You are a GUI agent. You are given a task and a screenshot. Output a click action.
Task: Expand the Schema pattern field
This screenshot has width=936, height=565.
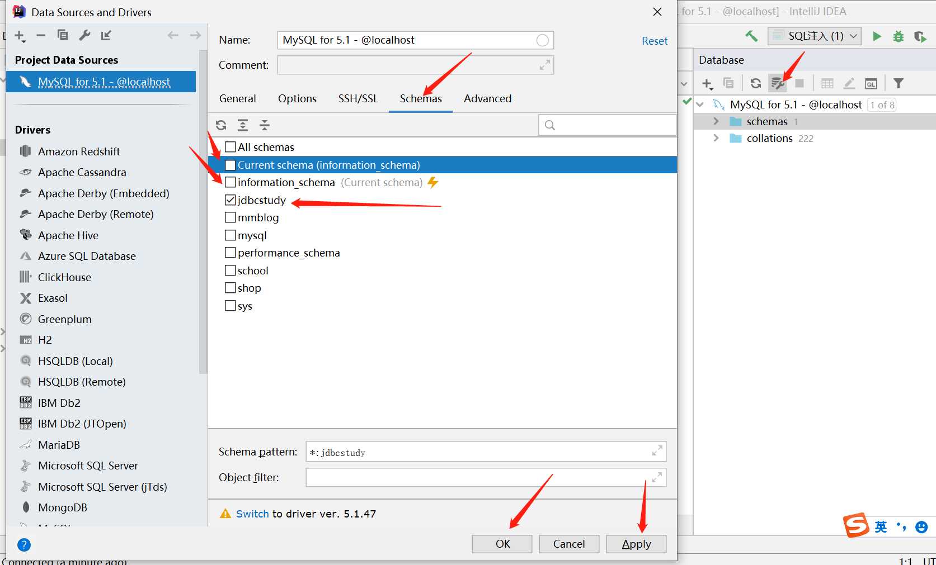click(x=657, y=450)
